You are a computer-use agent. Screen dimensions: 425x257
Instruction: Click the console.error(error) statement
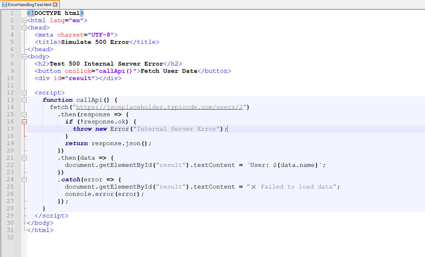pyautogui.click(x=104, y=194)
